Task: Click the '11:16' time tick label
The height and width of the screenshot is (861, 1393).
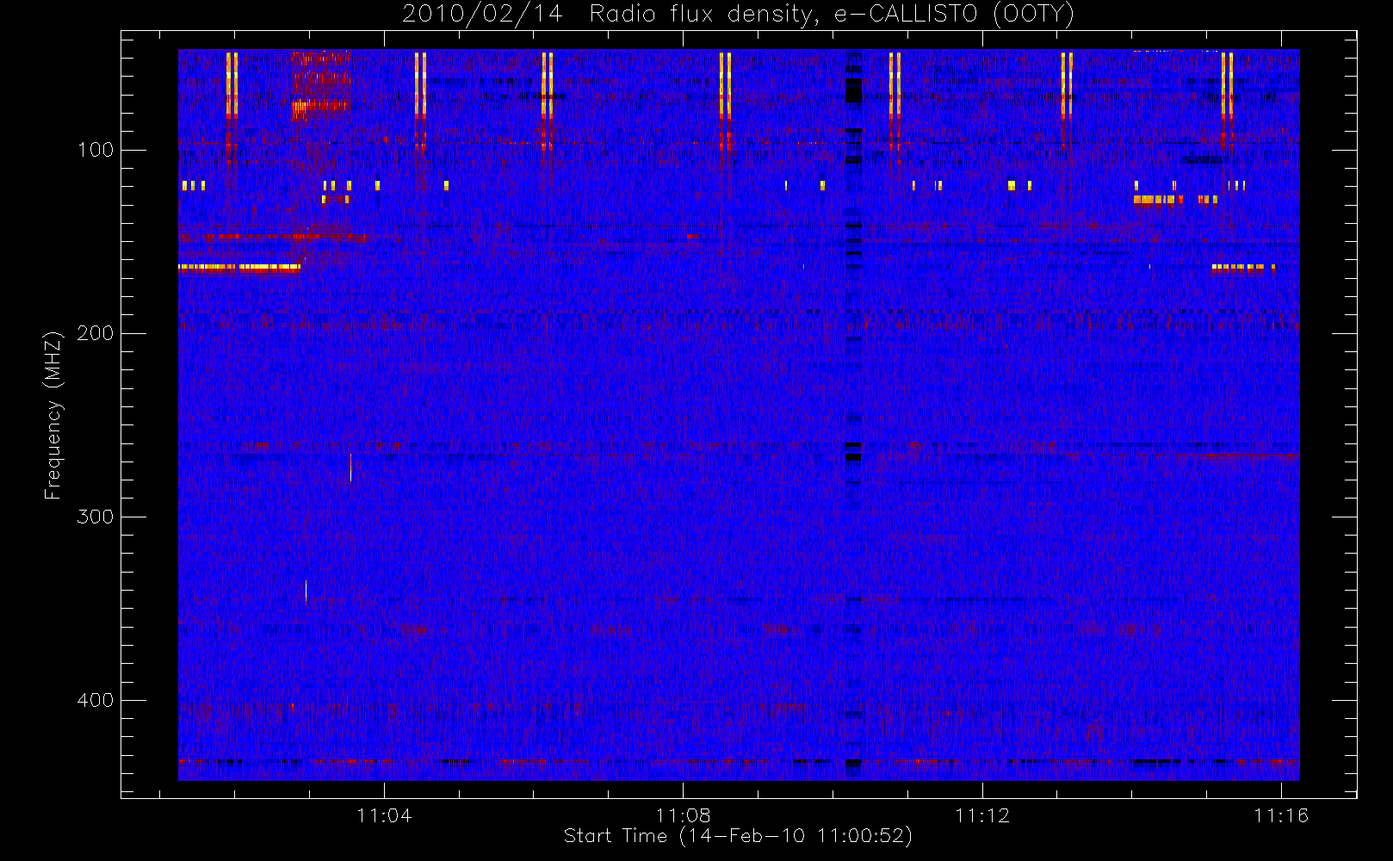Action: point(1281,815)
